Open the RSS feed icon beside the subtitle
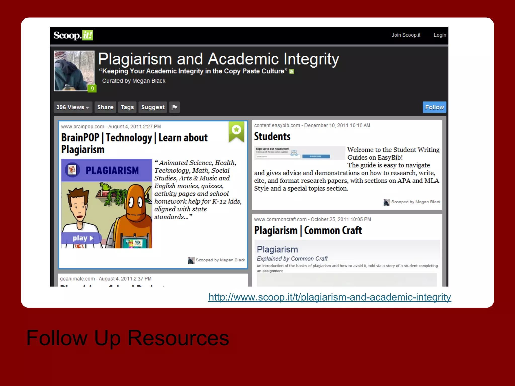This screenshot has width=515, height=386. 292,71
